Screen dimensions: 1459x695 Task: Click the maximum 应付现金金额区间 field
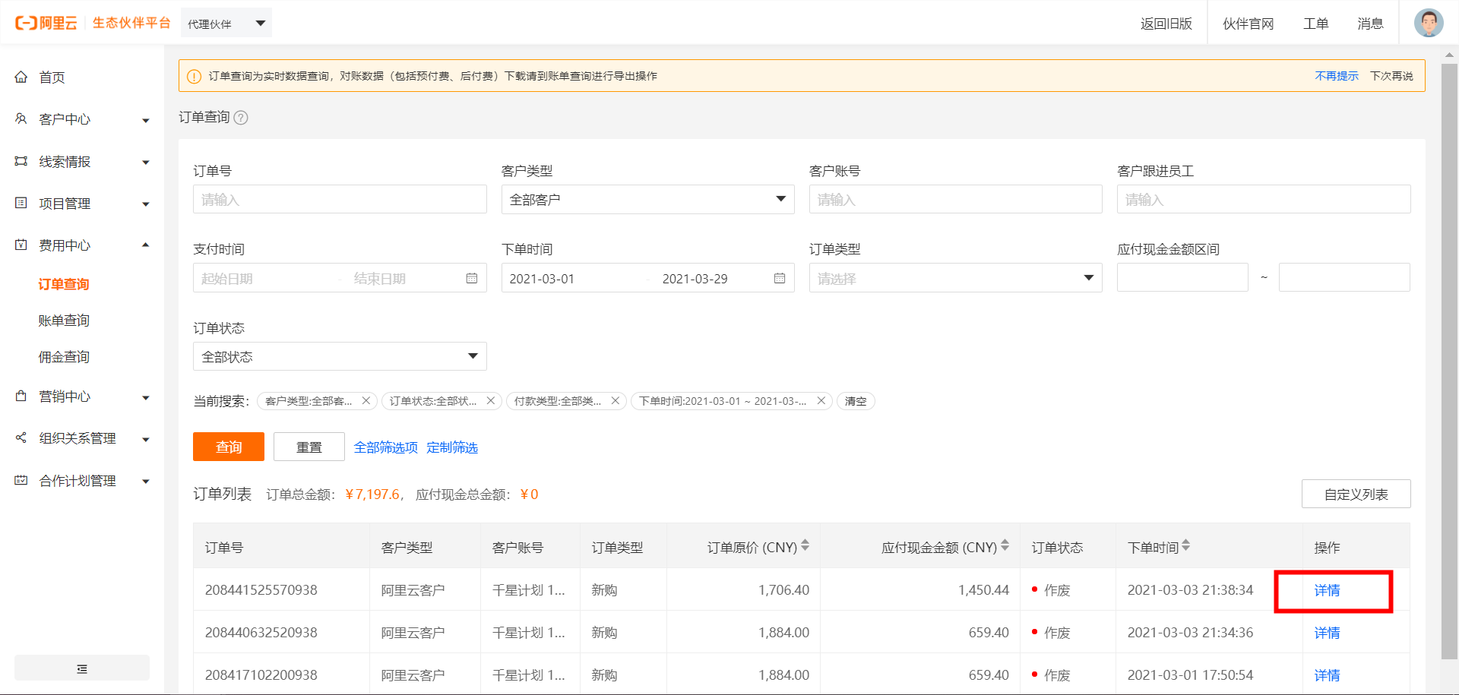1344,277
